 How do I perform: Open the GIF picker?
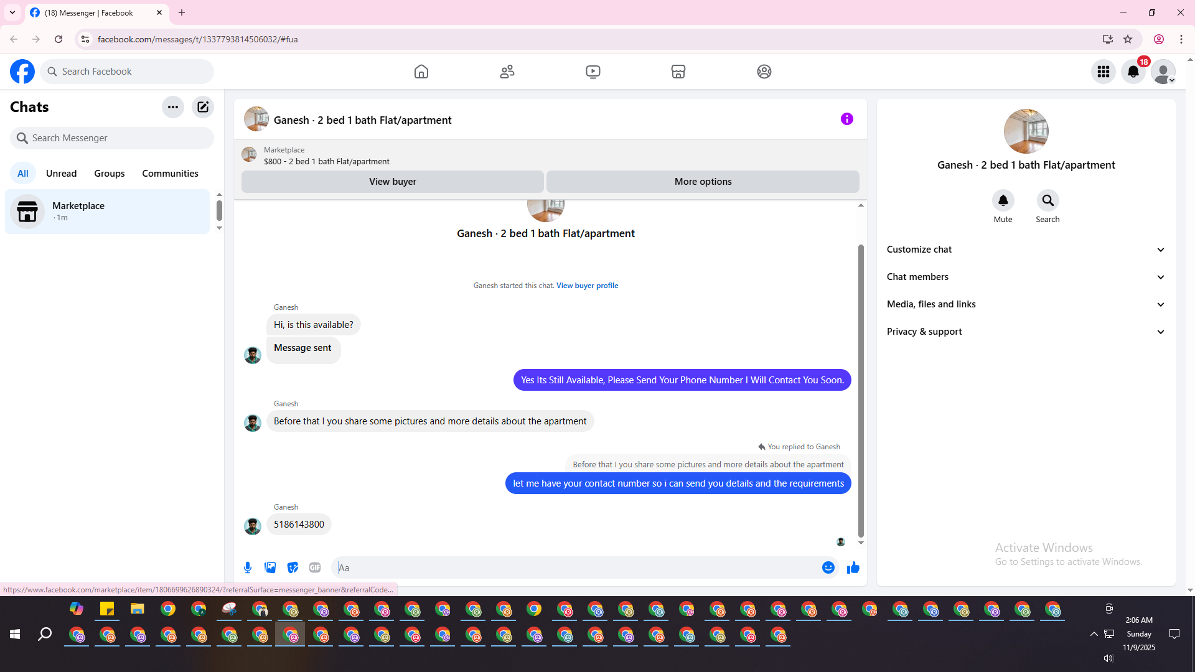315,567
